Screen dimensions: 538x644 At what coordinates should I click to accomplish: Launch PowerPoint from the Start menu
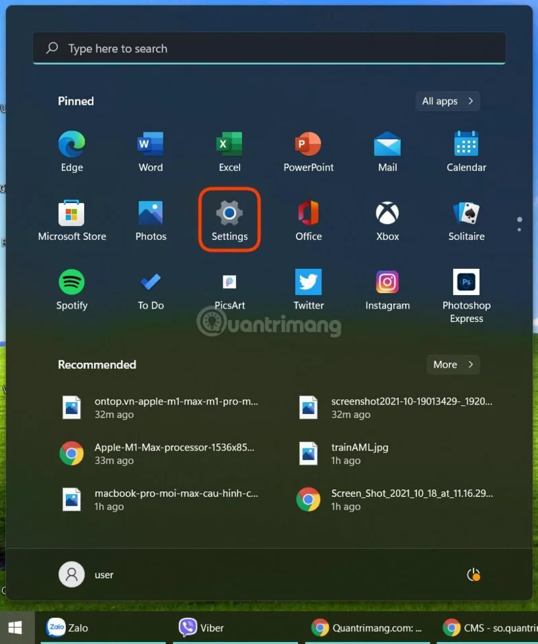pos(308,151)
